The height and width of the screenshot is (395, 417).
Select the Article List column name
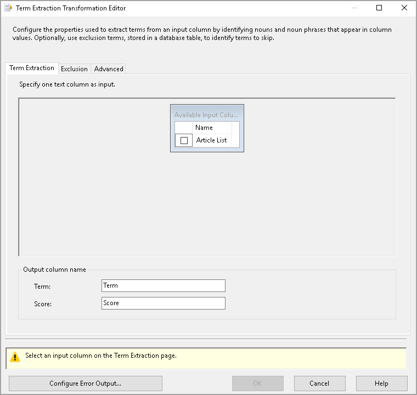point(211,140)
